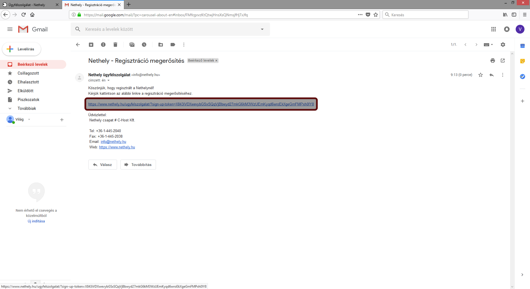Image resolution: width=530 pixels, height=289 pixels.
Task: Open the Labels icon in the toolbar
Action: (173, 45)
